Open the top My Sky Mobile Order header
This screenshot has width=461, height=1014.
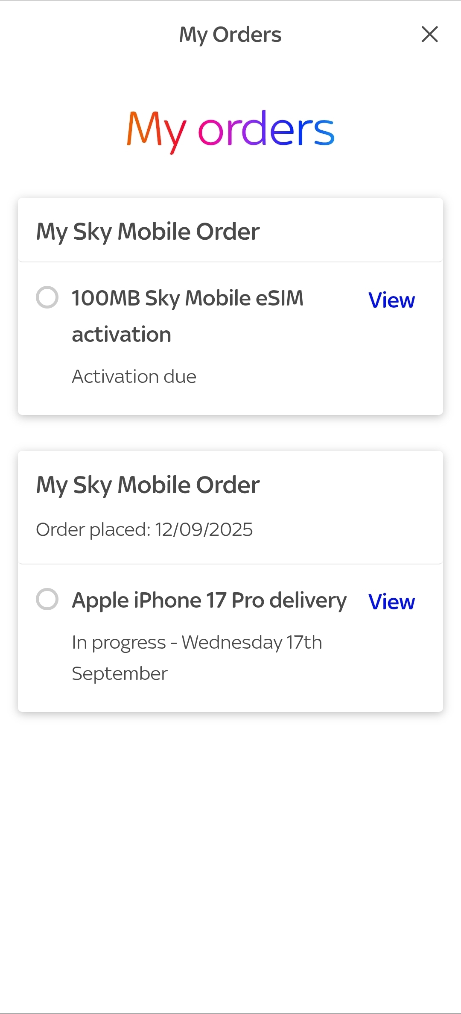coord(148,231)
